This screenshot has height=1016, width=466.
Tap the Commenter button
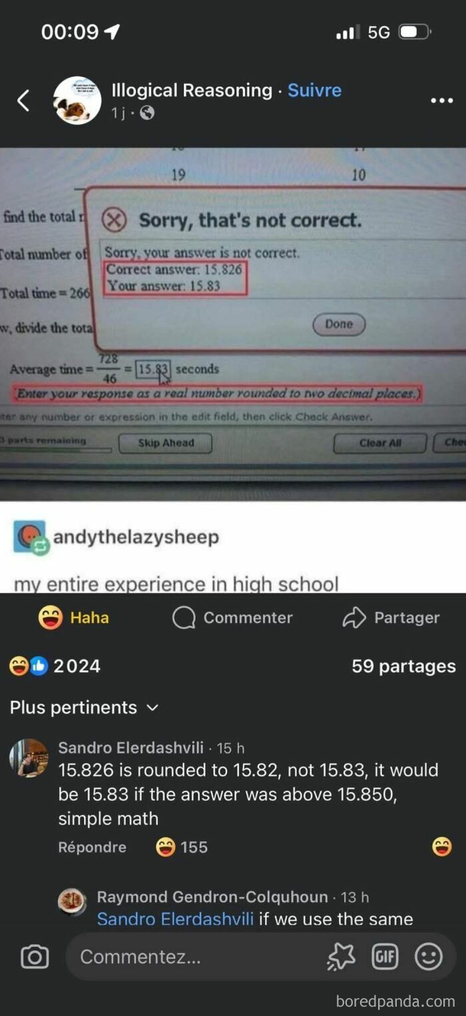tap(232, 618)
